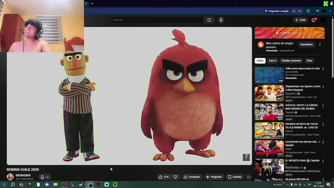
Task: Open the browser extensions puzzle icon
Action: click(x=308, y=11)
